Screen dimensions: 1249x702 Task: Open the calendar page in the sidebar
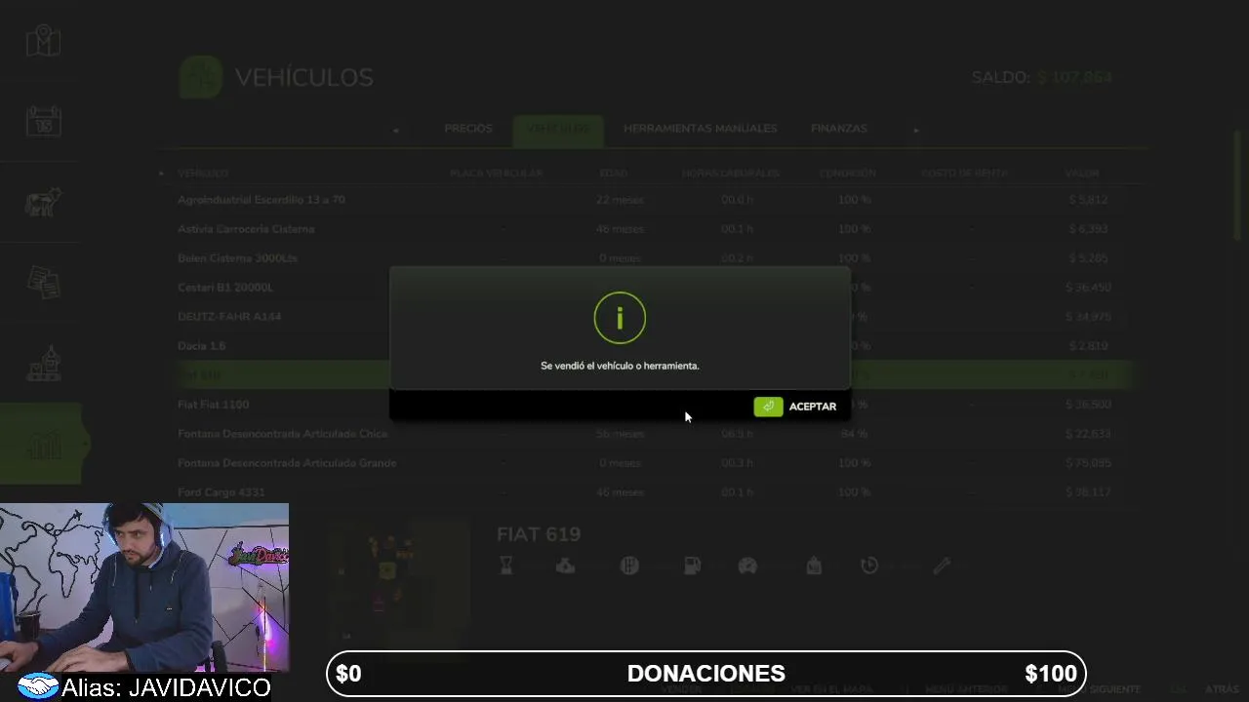tap(43, 121)
